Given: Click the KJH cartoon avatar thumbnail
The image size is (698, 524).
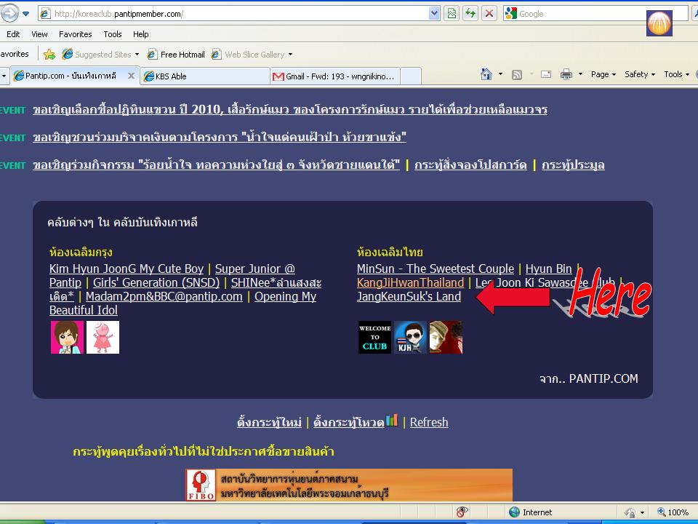Looking at the screenshot, I should (x=410, y=337).
